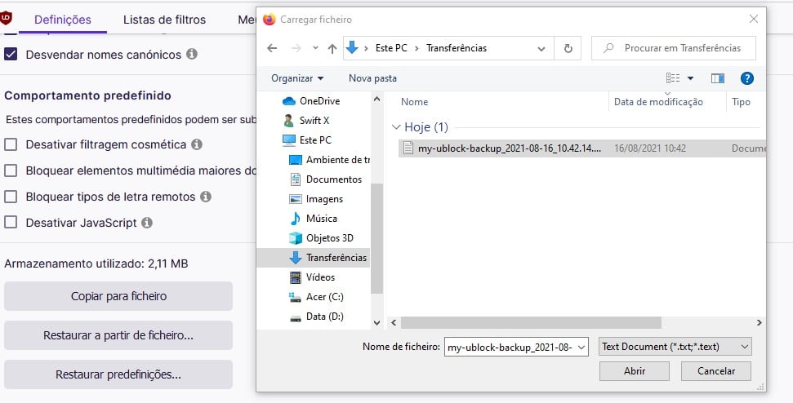Go forward in file dialog
This screenshot has height=403, width=793.
pos(296,48)
